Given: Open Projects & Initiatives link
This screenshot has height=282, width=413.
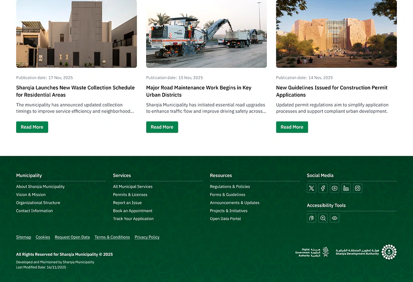Looking at the screenshot, I should tap(229, 211).
